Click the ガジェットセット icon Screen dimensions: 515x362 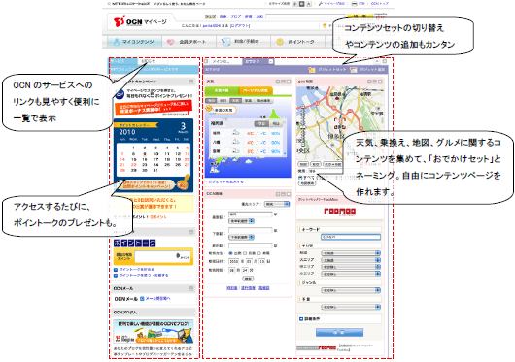[x=311, y=70]
